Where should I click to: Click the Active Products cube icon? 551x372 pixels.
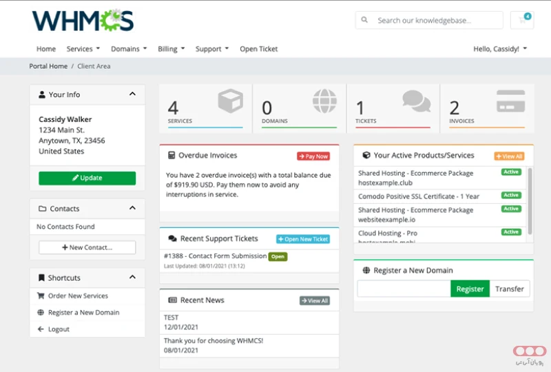click(x=366, y=155)
